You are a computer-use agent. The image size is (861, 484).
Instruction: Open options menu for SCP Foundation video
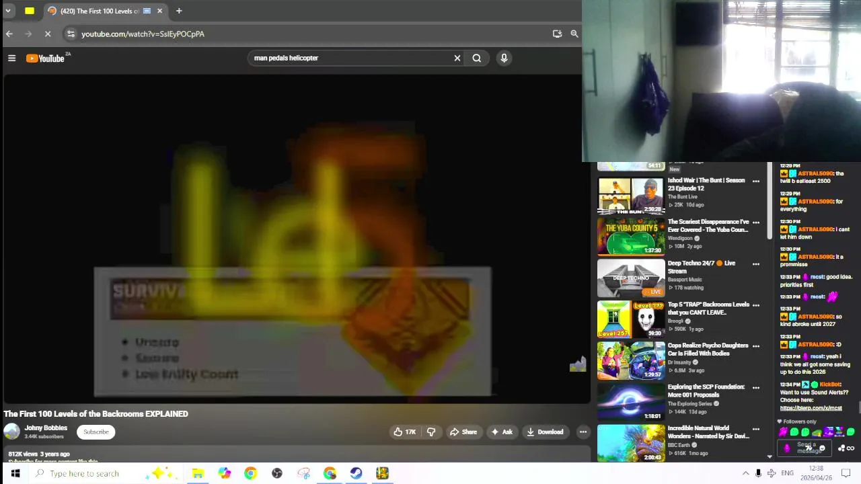(756, 388)
